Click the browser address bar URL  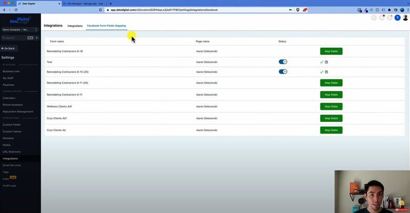click(164, 10)
